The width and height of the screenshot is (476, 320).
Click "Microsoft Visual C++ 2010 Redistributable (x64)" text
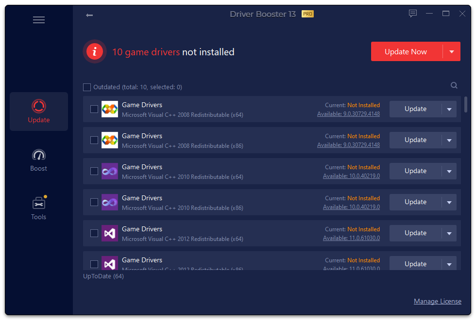[183, 177]
